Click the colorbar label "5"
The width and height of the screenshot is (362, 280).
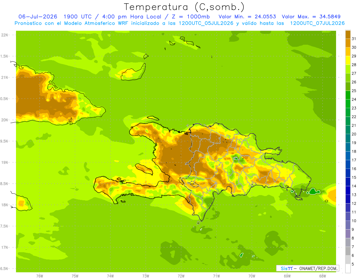pyautogui.click(x=353, y=264)
